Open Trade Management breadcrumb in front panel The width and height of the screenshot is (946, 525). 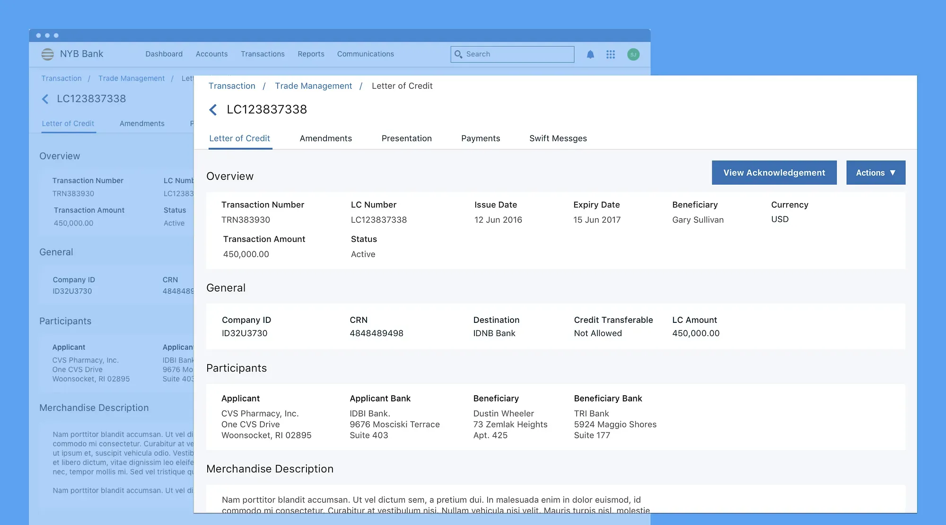[x=313, y=86]
